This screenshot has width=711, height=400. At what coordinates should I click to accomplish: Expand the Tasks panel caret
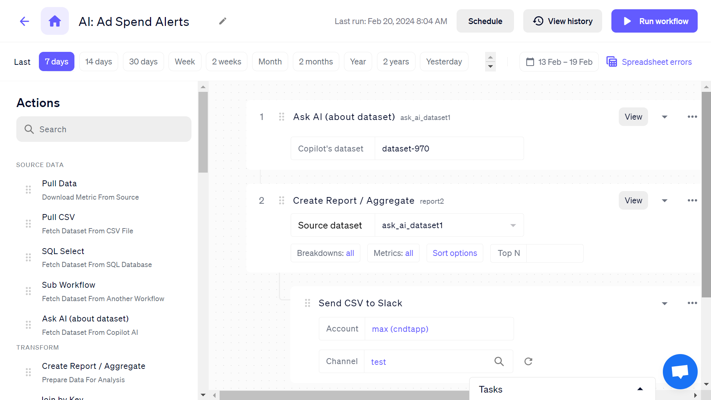[x=640, y=389]
